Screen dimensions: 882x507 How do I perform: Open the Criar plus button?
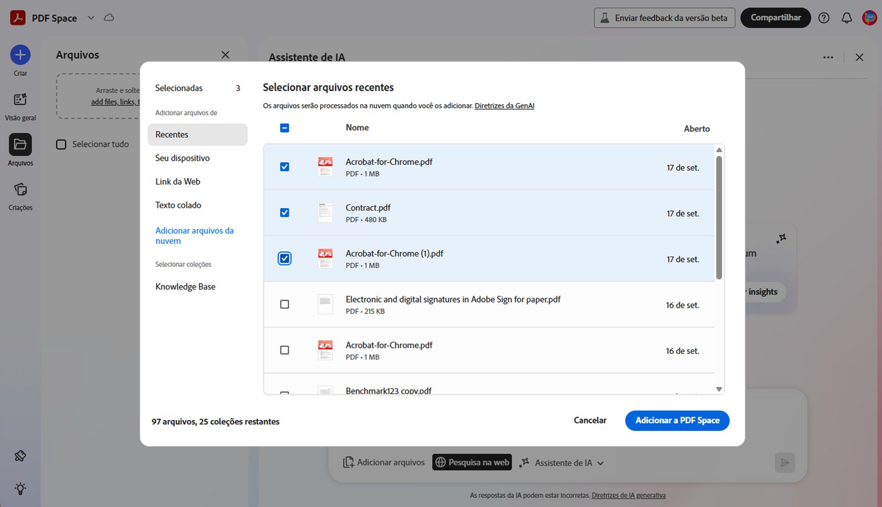[20, 55]
